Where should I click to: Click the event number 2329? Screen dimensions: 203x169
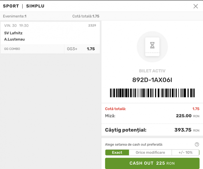pyautogui.click(x=92, y=25)
